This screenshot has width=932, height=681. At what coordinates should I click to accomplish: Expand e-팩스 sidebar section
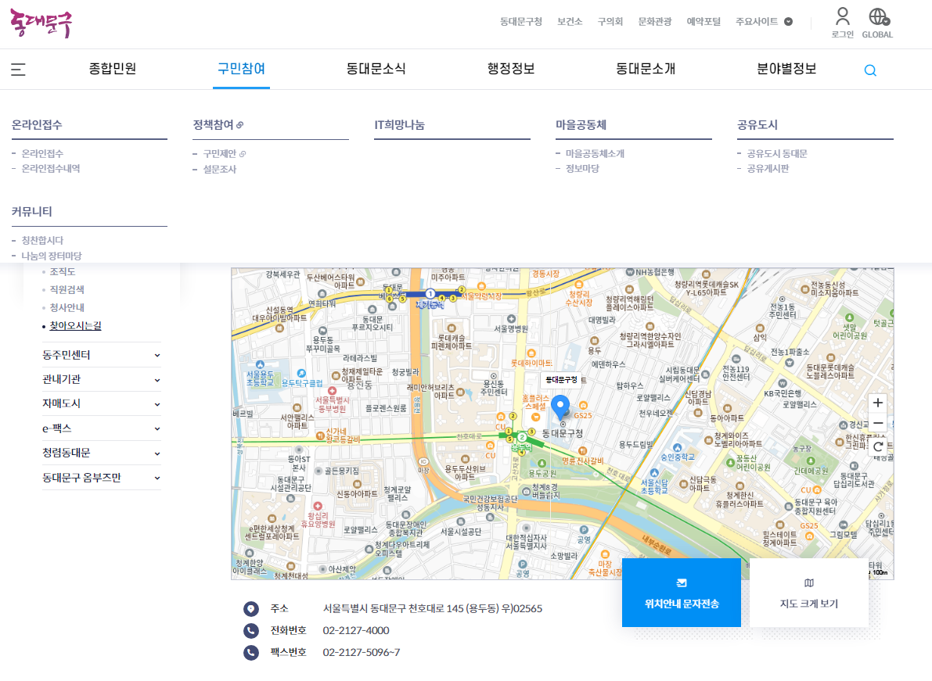[x=101, y=428]
